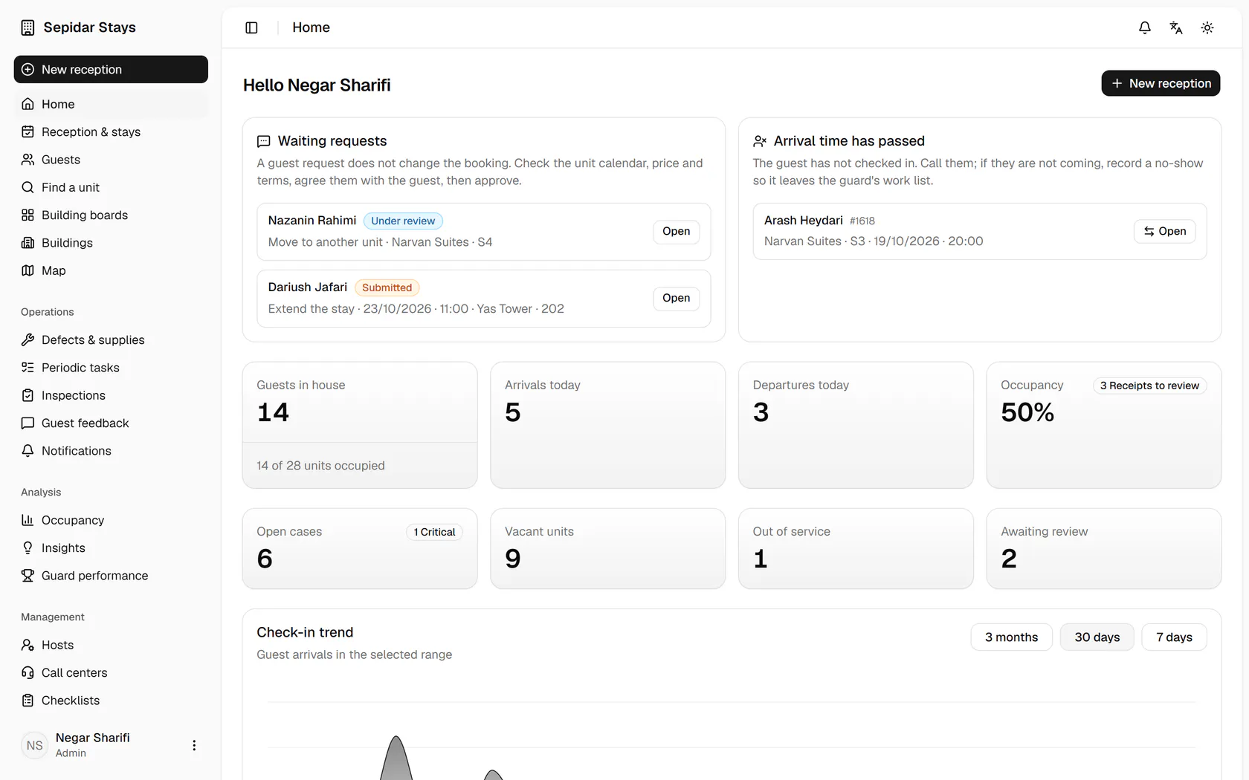1249x780 pixels.
Task: Click the 1 Critical badge
Action: (434, 532)
